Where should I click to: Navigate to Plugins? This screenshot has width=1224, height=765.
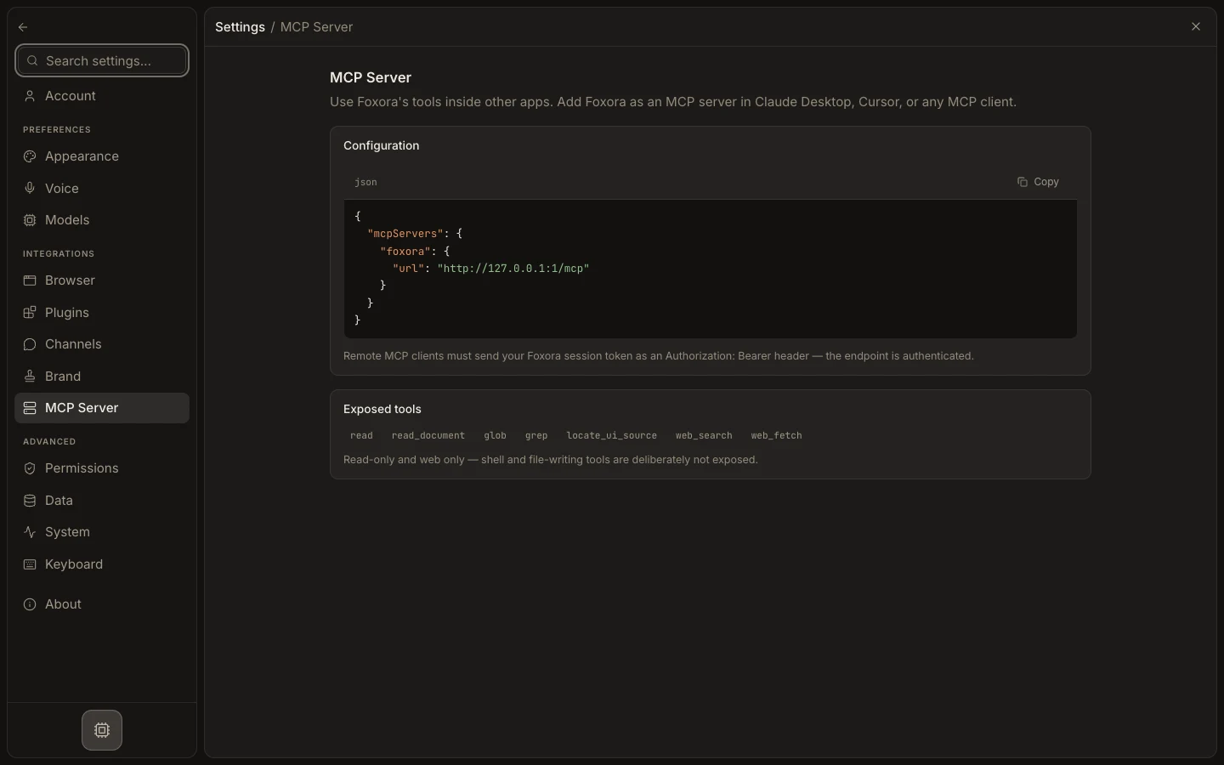coord(102,313)
